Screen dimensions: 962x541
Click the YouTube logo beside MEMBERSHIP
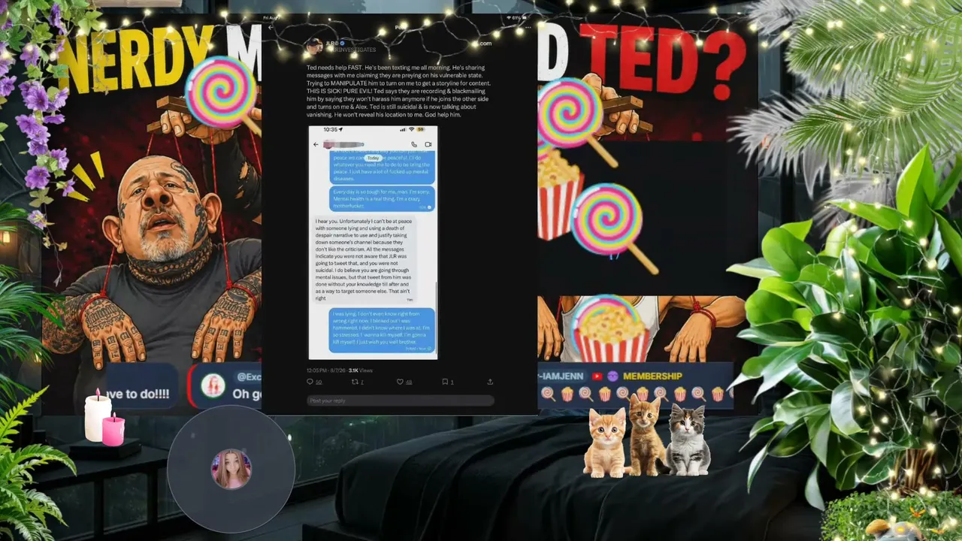tap(597, 376)
